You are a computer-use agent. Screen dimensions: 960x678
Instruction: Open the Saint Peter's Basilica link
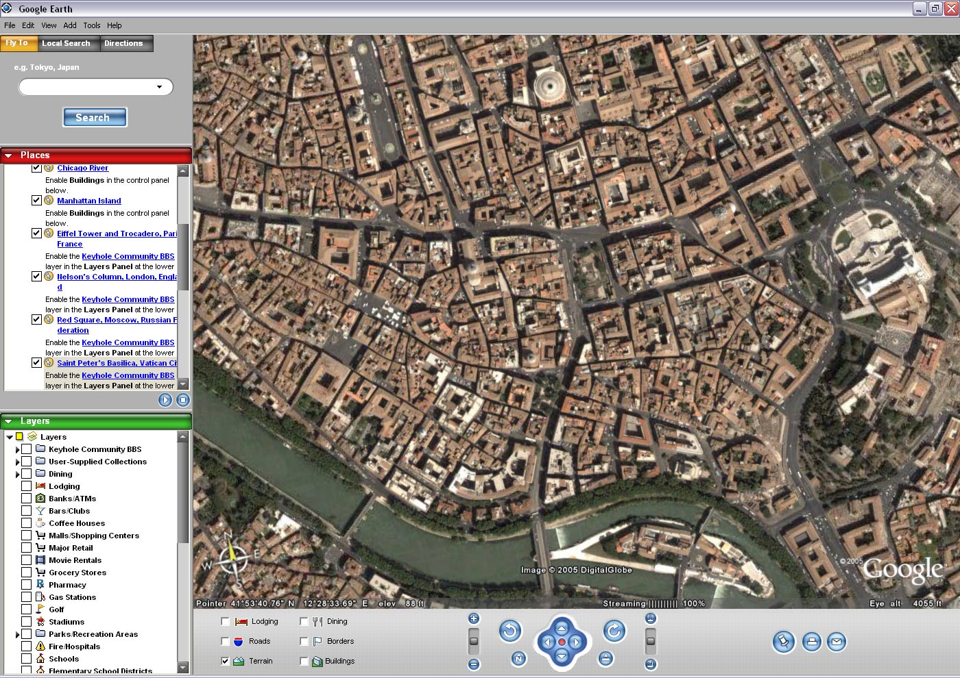click(x=117, y=363)
